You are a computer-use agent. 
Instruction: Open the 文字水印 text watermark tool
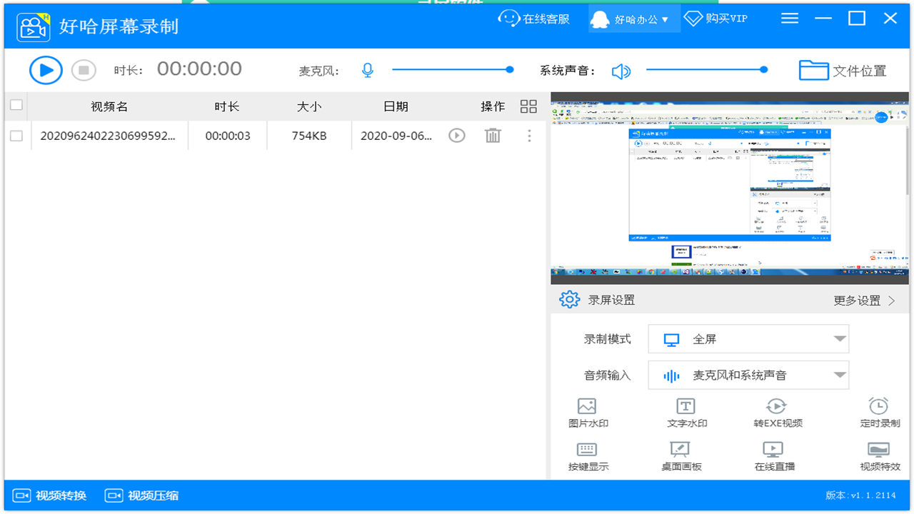coord(684,413)
